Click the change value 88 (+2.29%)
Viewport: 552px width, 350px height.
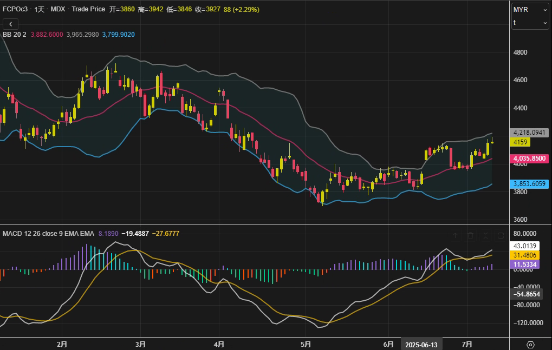coord(242,10)
